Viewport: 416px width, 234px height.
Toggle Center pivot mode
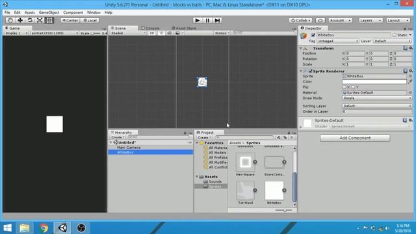[70, 20]
